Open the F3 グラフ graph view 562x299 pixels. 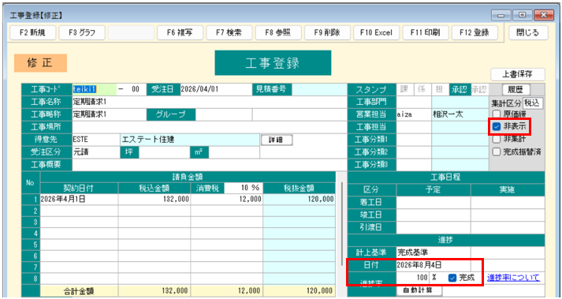tap(82, 32)
